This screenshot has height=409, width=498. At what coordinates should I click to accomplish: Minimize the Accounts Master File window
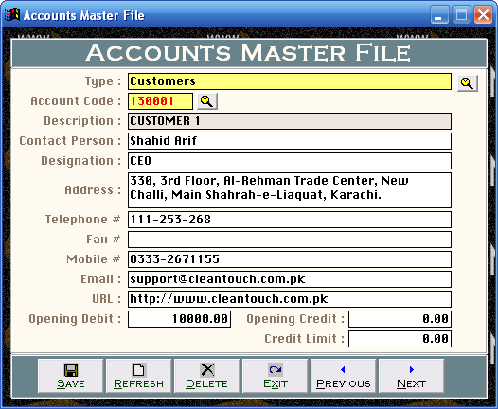click(439, 15)
